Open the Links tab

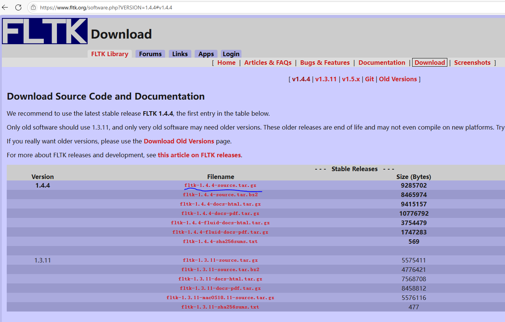pyautogui.click(x=180, y=54)
